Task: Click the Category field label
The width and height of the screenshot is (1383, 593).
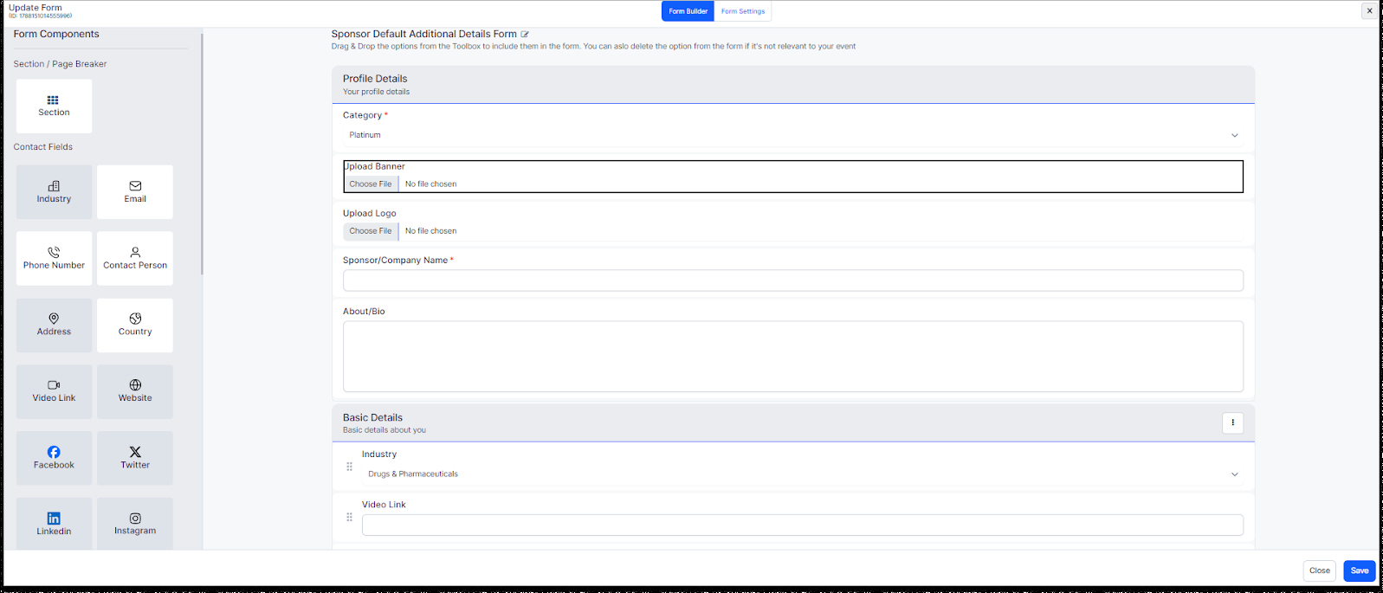Action: [362, 115]
